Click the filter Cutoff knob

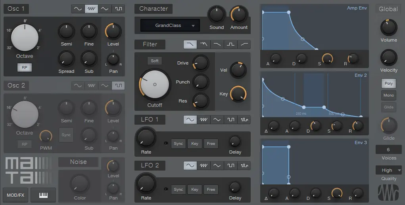click(155, 84)
